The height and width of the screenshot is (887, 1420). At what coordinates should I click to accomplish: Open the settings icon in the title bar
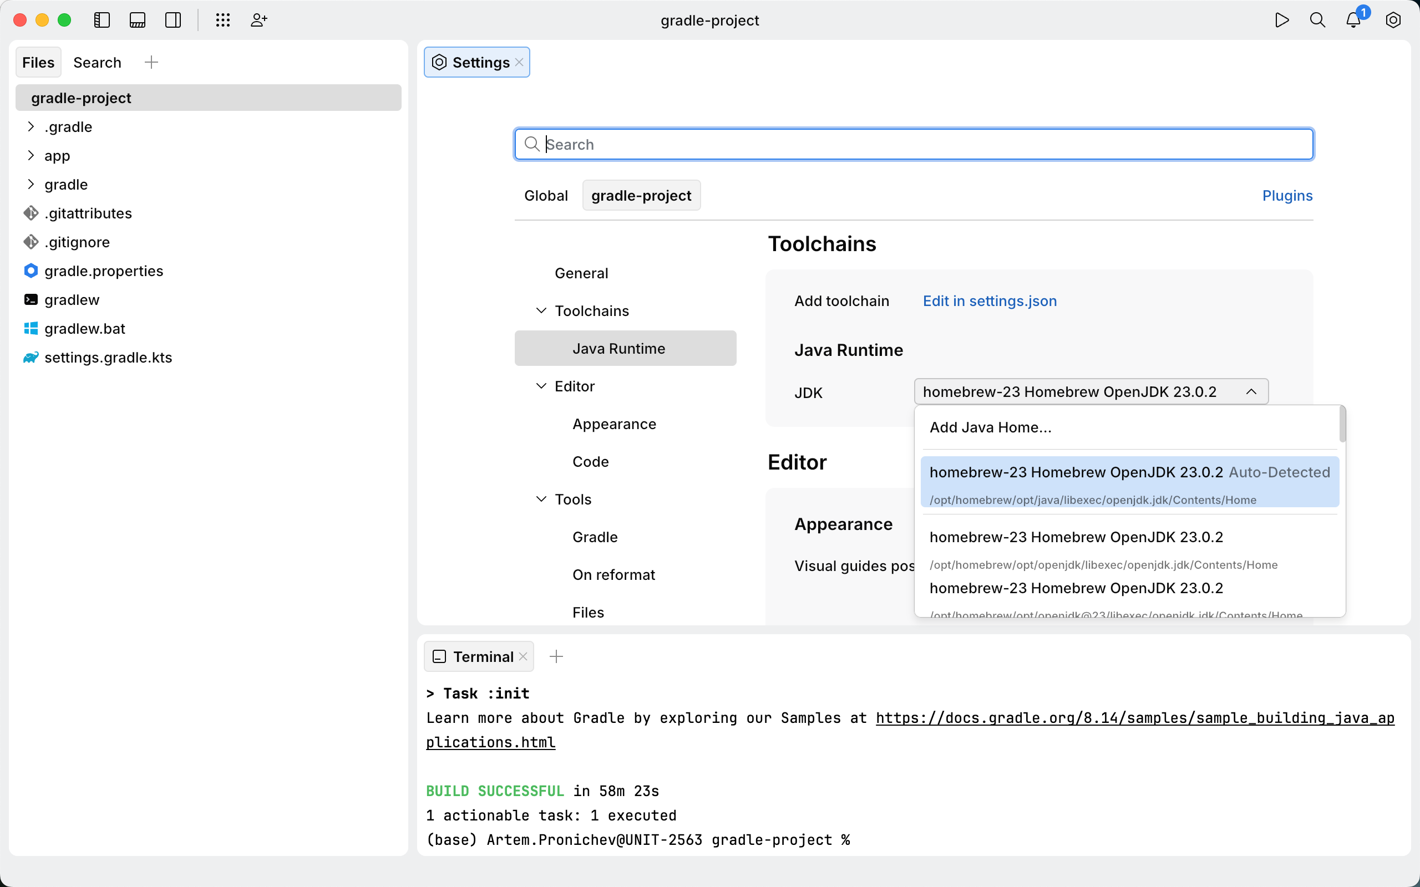coord(1393,20)
